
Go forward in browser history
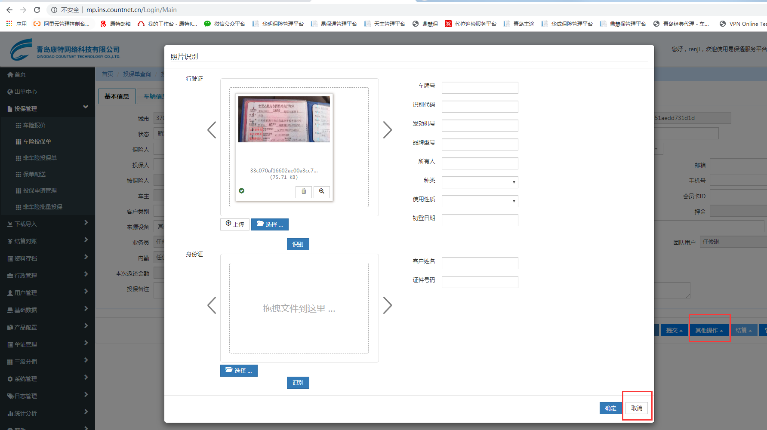coord(23,10)
